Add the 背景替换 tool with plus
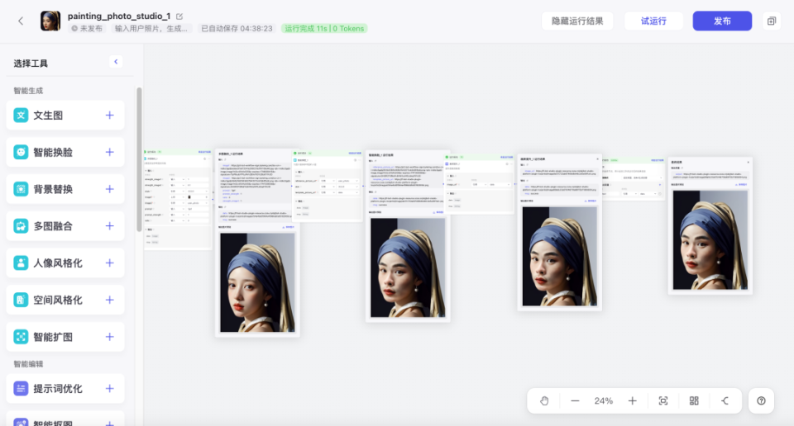Image resolution: width=794 pixels, height=426 pixels. tap(109, 189)
